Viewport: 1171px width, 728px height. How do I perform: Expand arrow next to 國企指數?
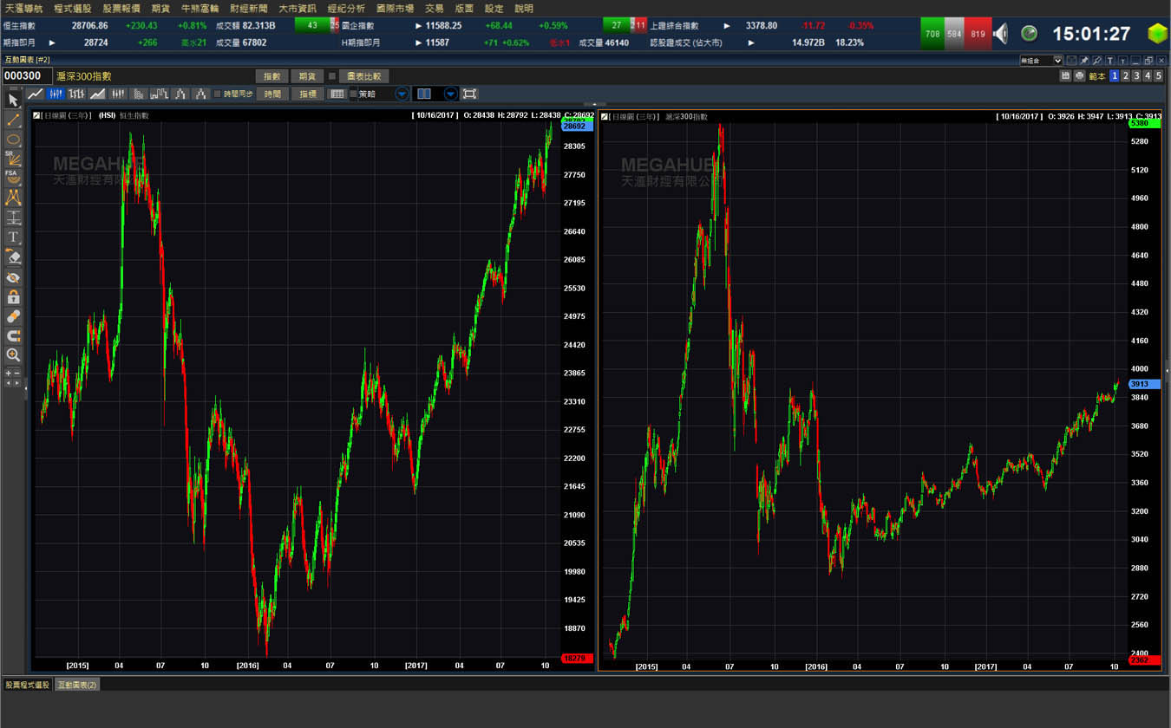418,25
